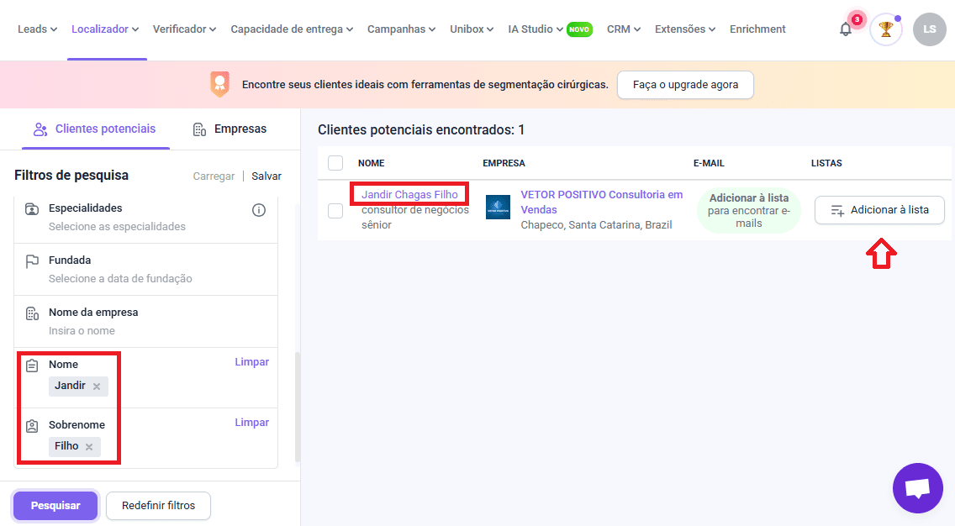Click the Pesquisar button
The width and height of the screenshot is (955, 526).
(55, 506)
